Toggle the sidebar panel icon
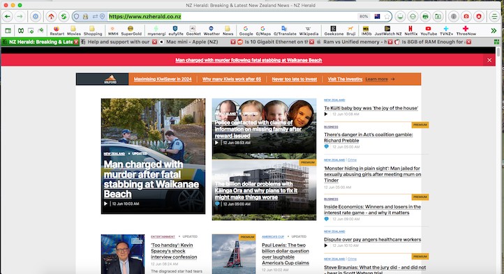The image size is (504, 274). tap(8, 31)
